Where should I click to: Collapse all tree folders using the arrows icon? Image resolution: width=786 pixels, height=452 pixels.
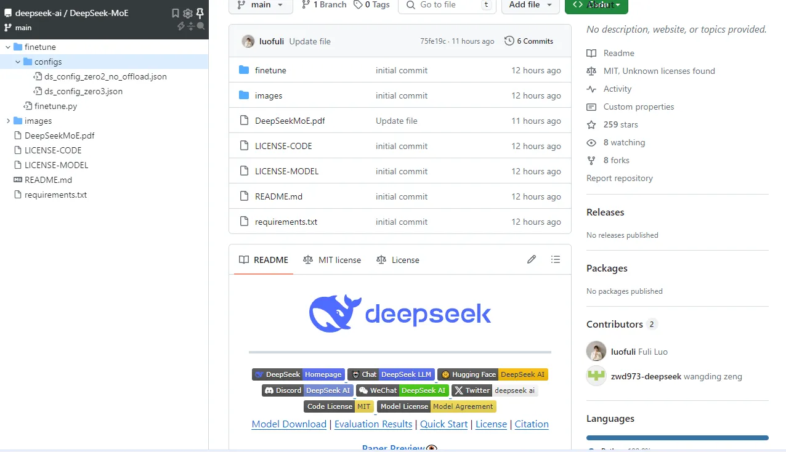pyautogui.click(x=191, y=26)
